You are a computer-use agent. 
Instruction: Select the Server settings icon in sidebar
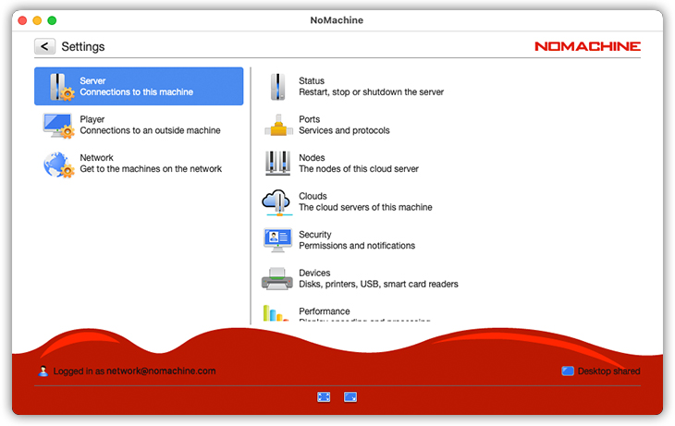(x=59, y=86)
